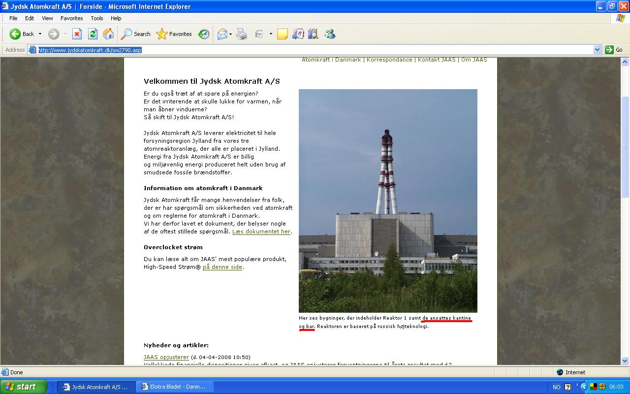Expand the Mail button dropdown arrow
The height and width of the screenshot is (394, 630).
click(x=230, y=34)
